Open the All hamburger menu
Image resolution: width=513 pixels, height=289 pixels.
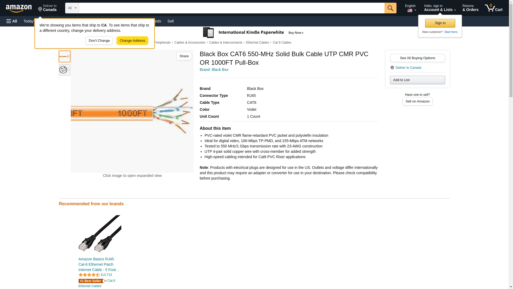(x=12, y=21)
